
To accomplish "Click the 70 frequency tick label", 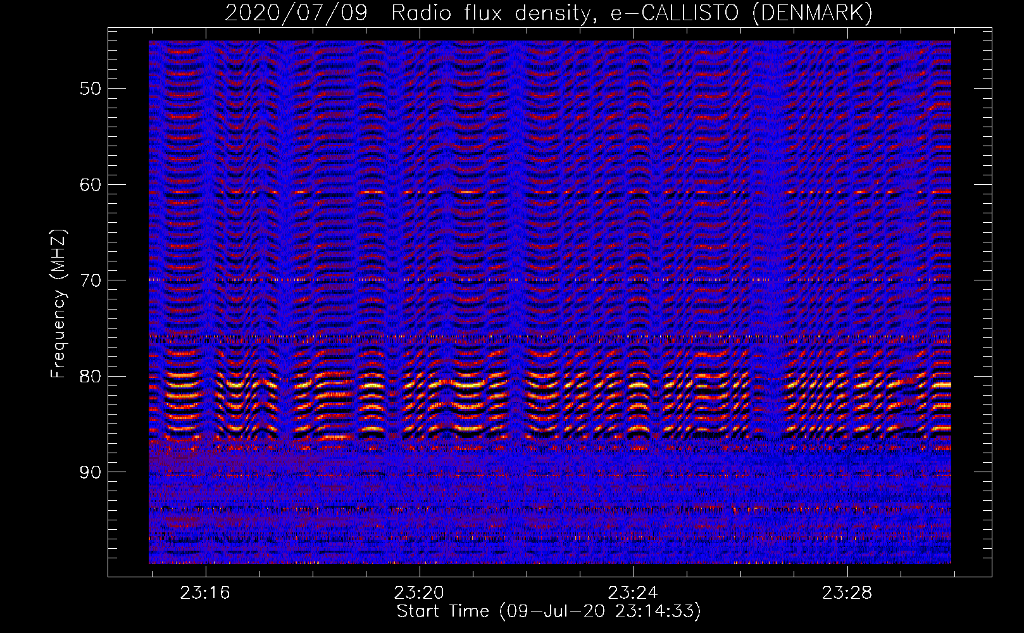I will click(91, 280).
